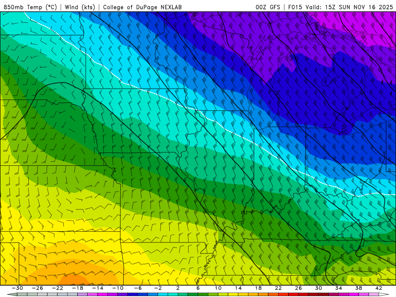This screenshot has height=297, width=396.
Task: Click the light pink swatch at colorbar's right end
Action: [374, 294]
